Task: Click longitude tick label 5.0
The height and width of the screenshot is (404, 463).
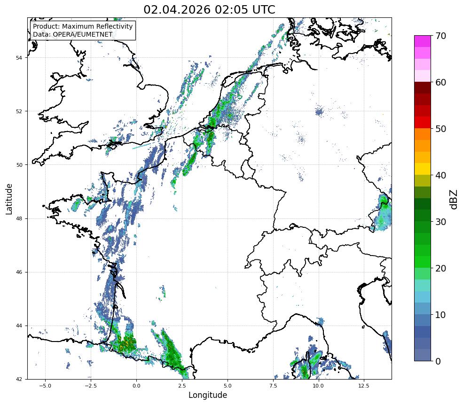Action: 228,386
